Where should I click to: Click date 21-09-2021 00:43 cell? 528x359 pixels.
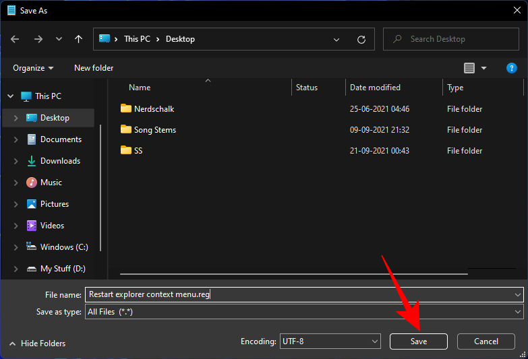pyautogui.click(x=380, y=151)
